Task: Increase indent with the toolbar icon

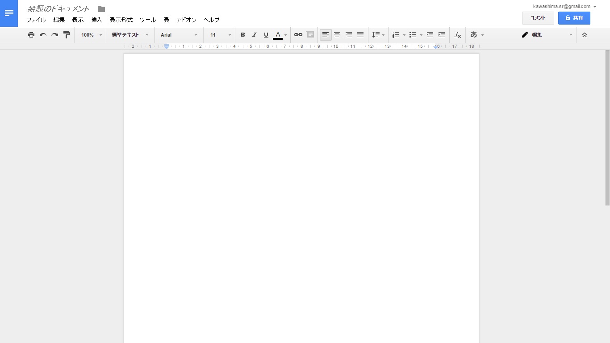Action: coord(441,35)
